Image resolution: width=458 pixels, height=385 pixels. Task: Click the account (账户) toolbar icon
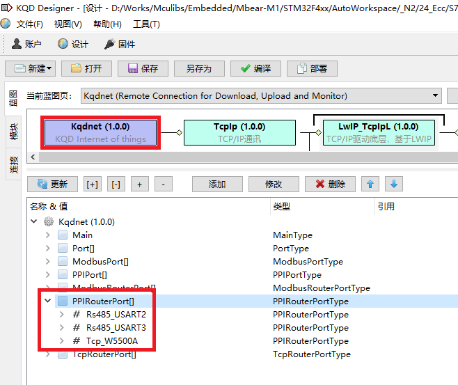27,44
